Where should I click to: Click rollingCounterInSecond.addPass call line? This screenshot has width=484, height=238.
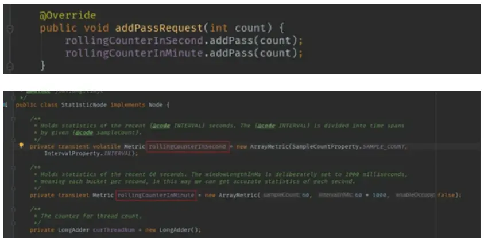pos(183,41)
